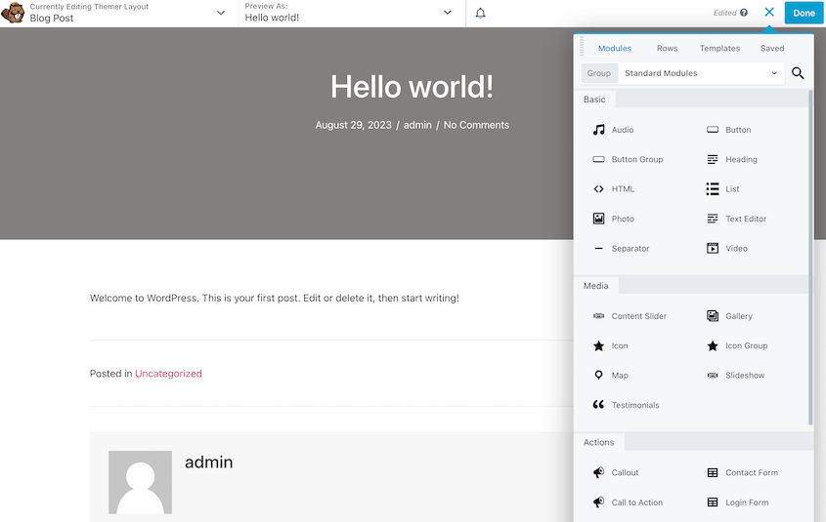Image resolution: width=826 pixels, height=522 pixels.
Task: Add the Content Slider module
Action: 630,316
